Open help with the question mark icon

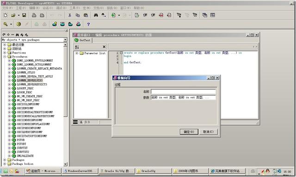(x=88, y=24)
